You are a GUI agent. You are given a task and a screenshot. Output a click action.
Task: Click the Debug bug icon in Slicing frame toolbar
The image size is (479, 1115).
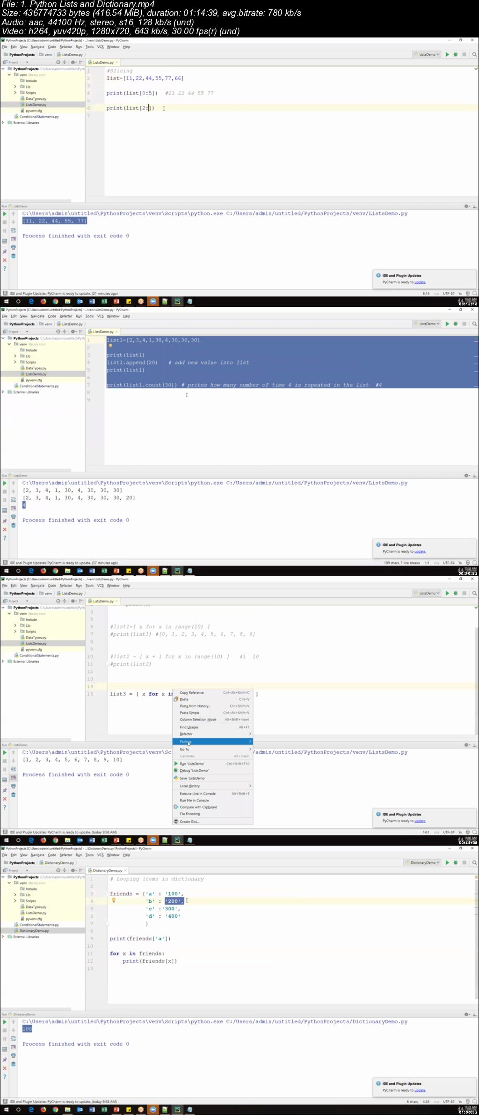pos(456,54)
